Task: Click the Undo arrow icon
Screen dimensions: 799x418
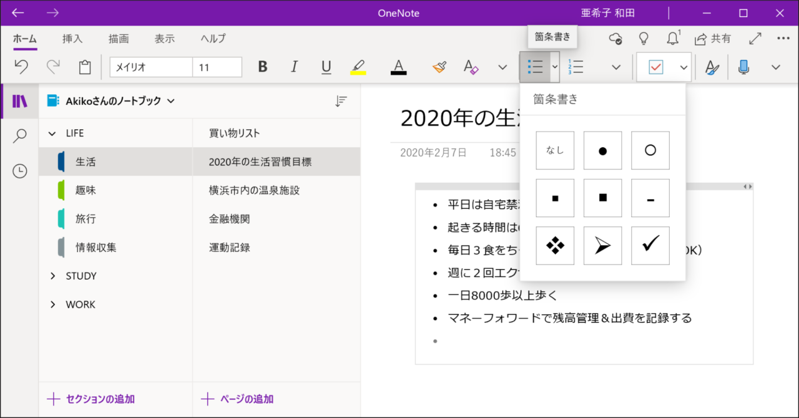Action: (22, 67)
